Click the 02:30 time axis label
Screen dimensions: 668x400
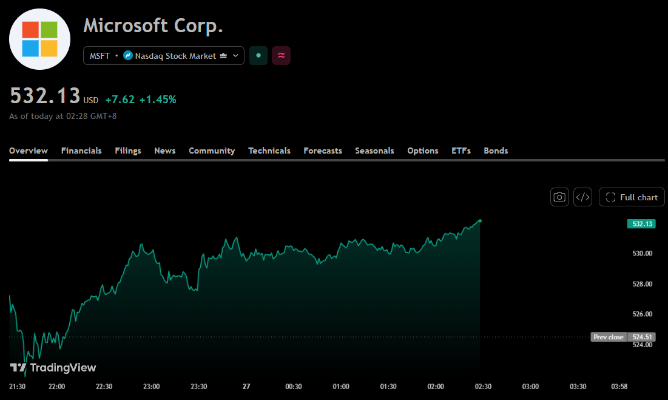483,387
